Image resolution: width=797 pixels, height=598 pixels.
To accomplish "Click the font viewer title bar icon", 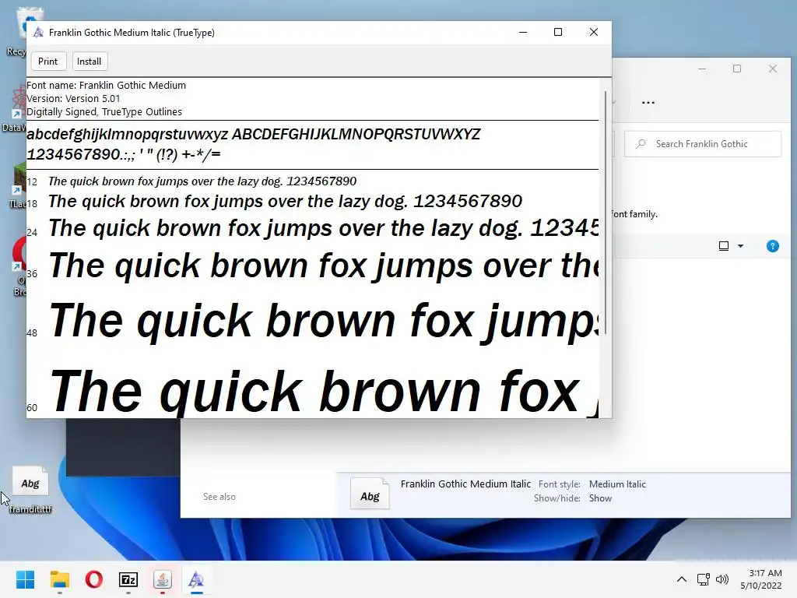I will 38,33.
